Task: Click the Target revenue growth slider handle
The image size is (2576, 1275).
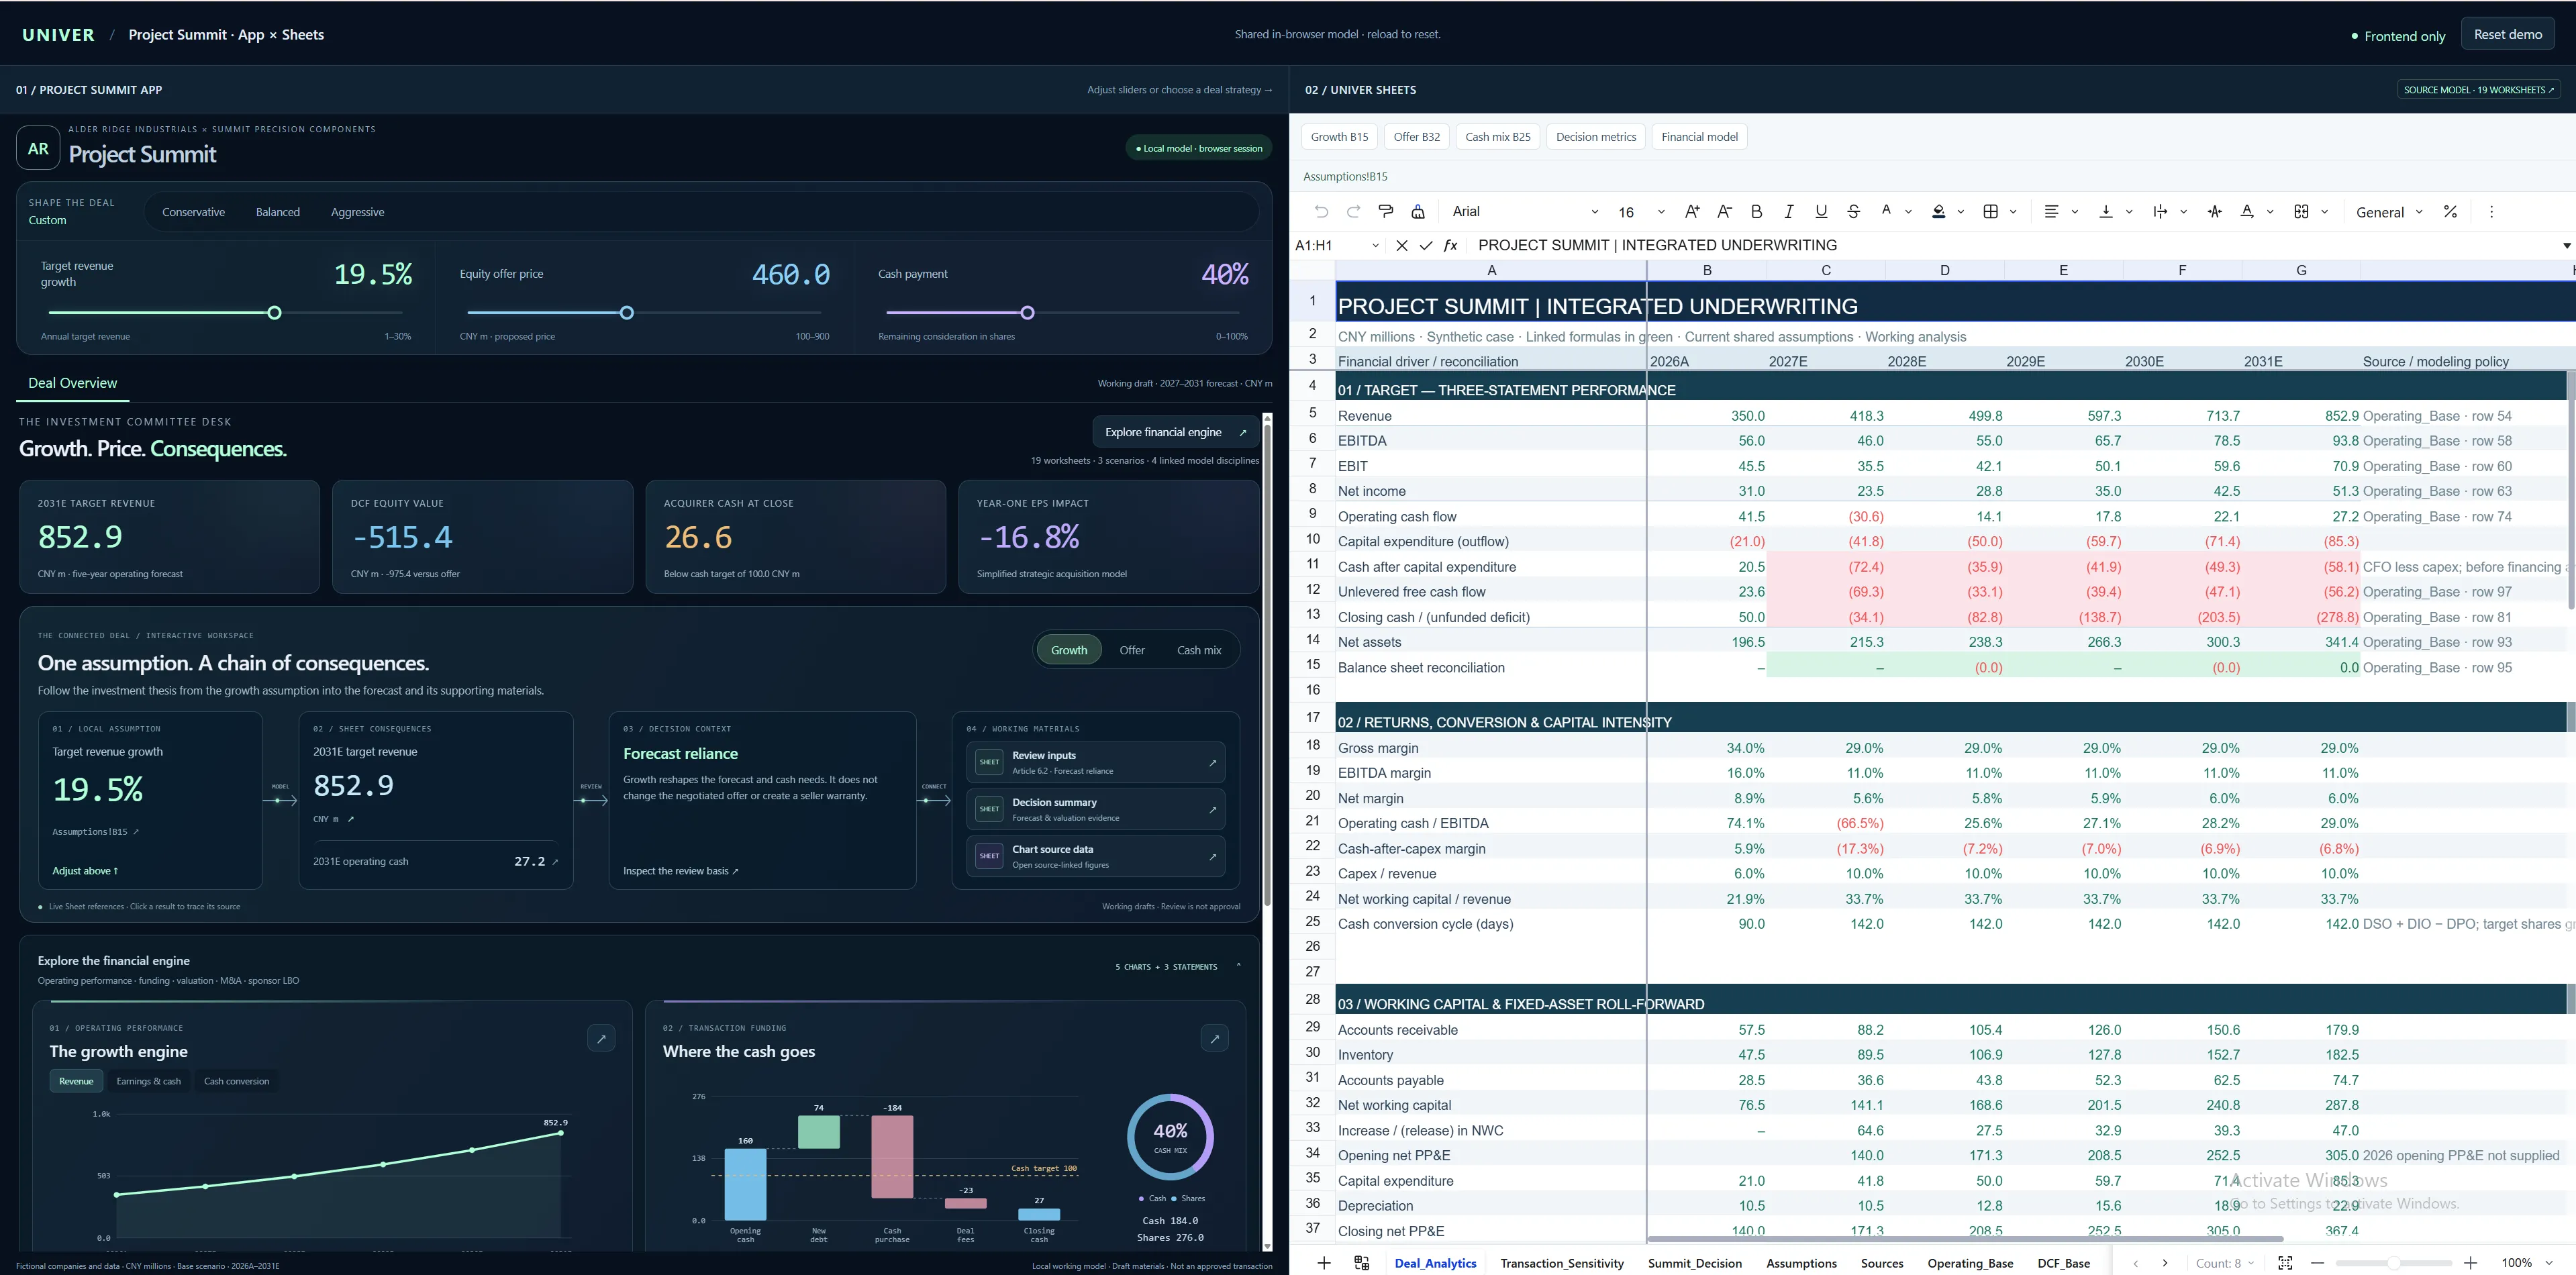Action: coord(275,313)
